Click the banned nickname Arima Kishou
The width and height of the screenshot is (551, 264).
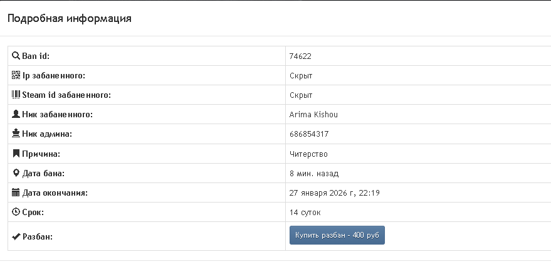314,115
